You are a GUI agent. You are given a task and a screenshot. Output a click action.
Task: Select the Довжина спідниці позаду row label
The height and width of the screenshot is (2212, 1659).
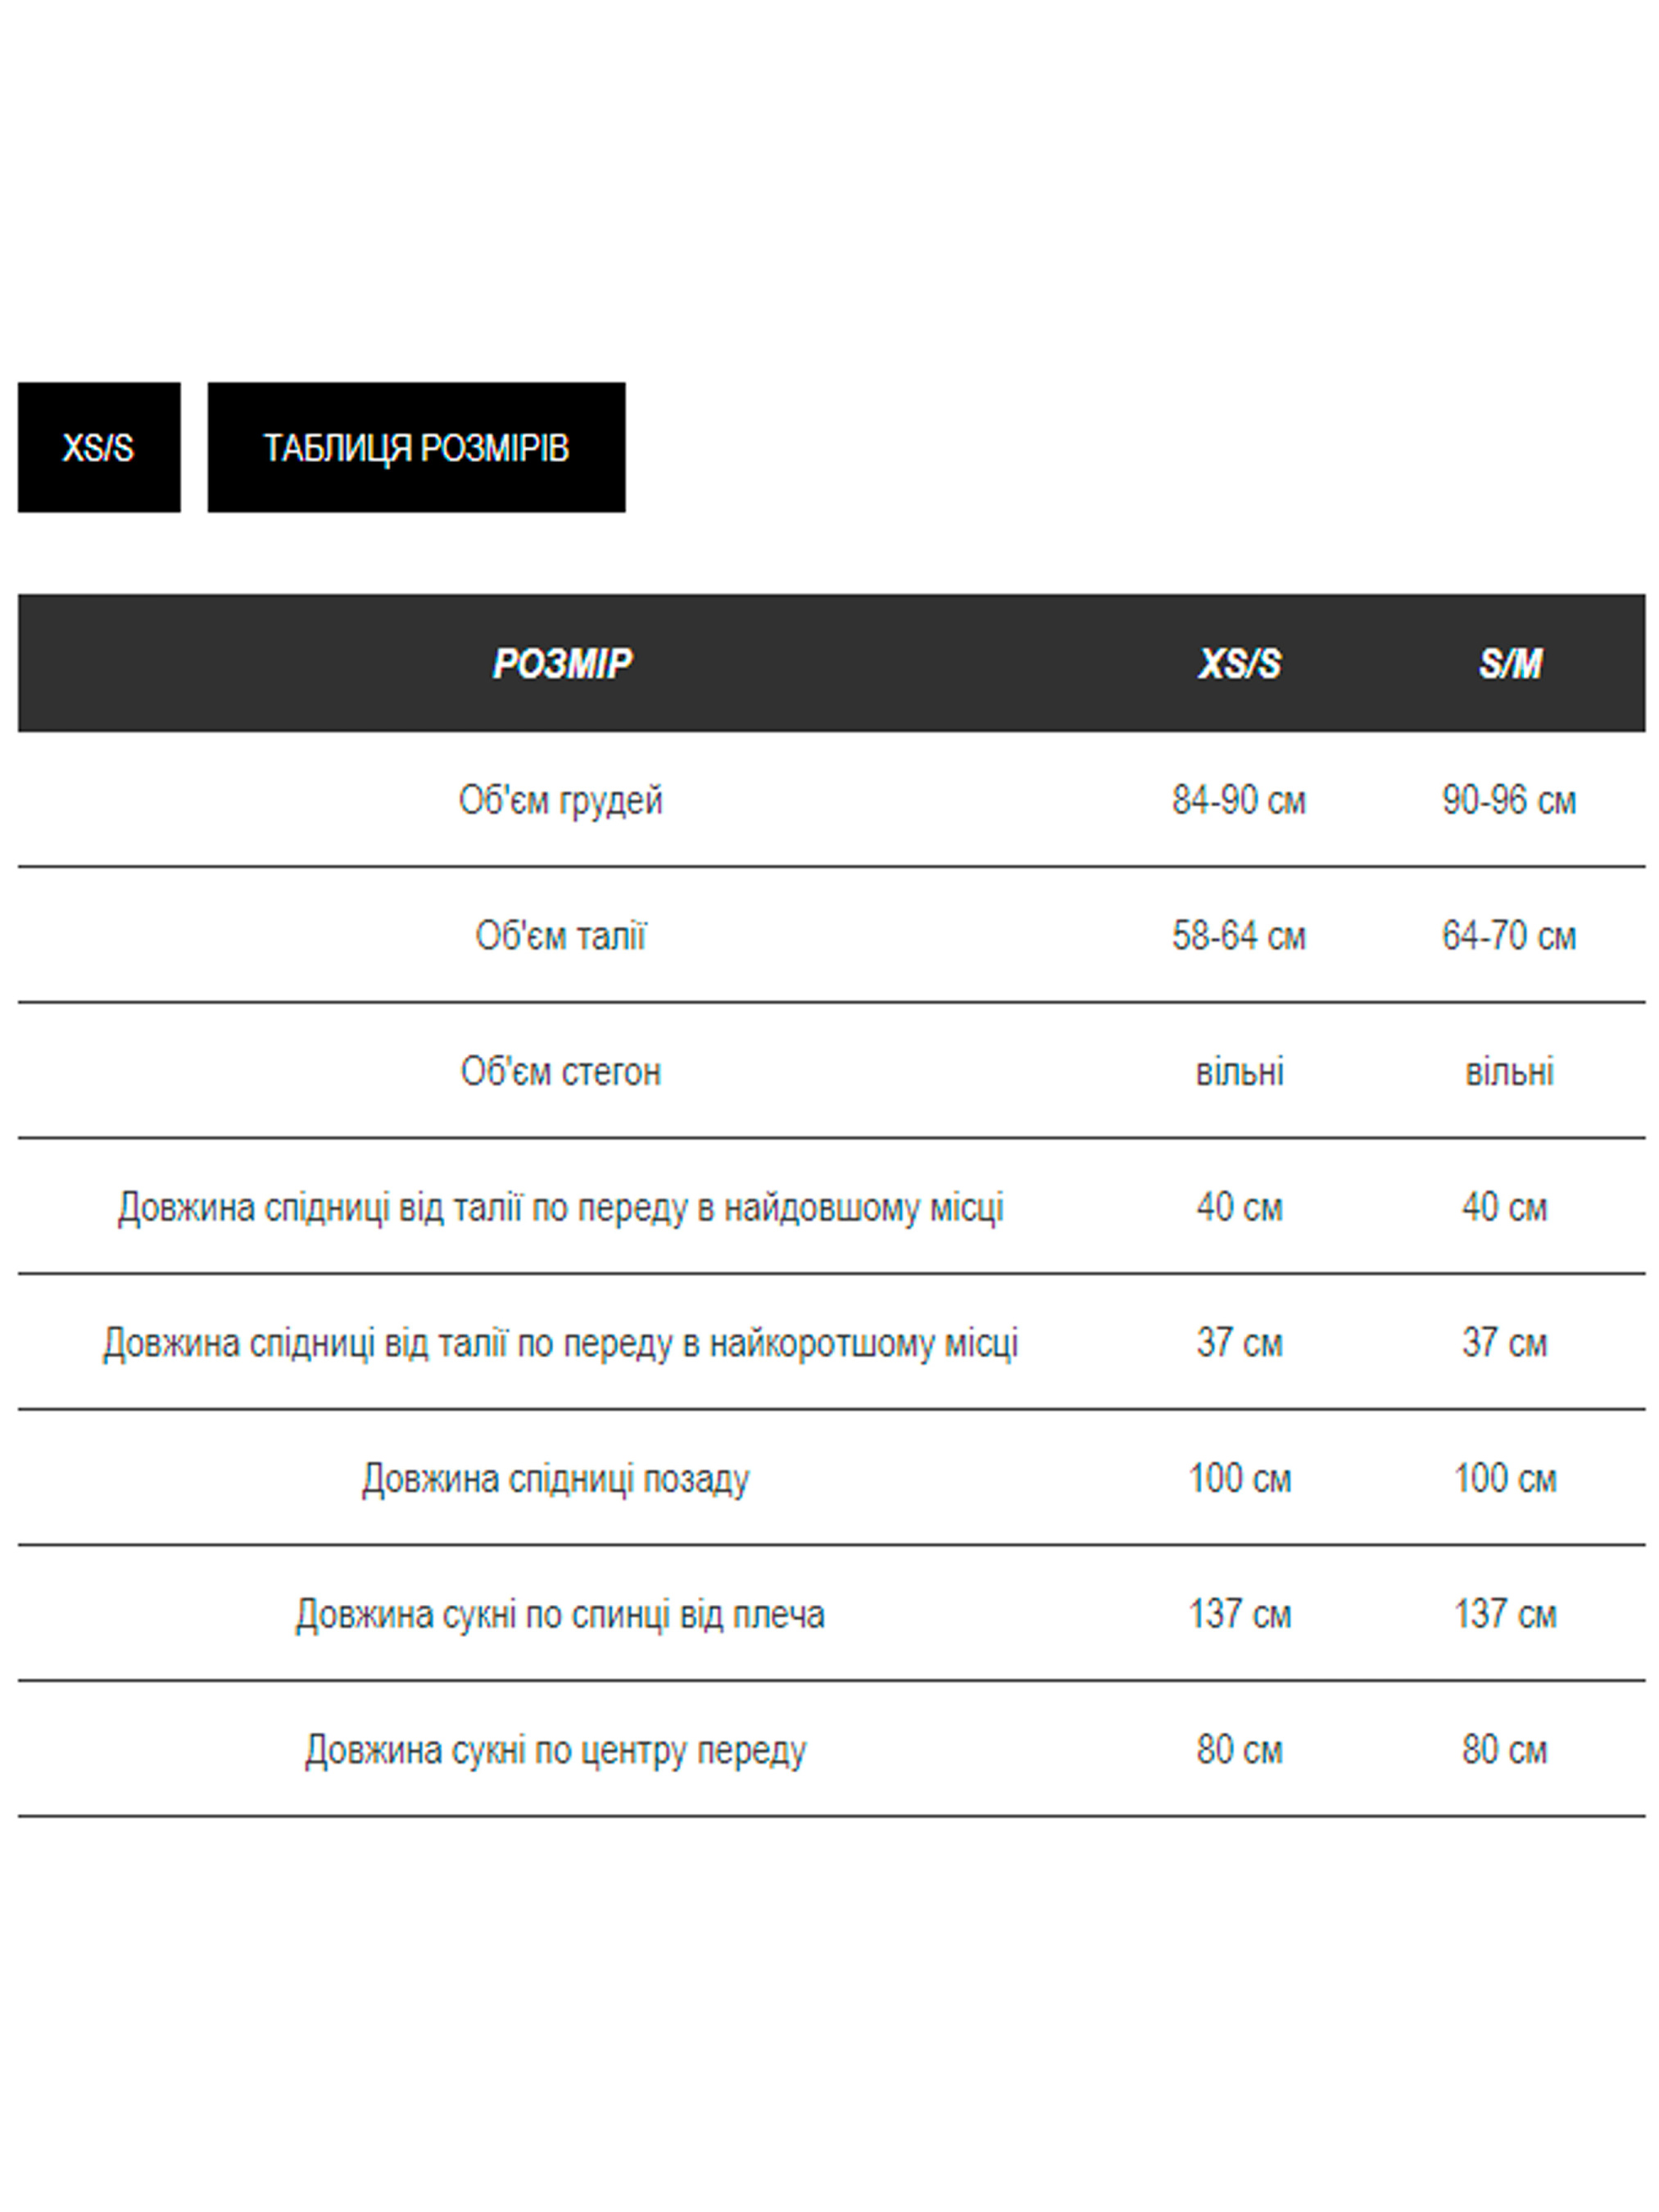[x=556, y=1479]
